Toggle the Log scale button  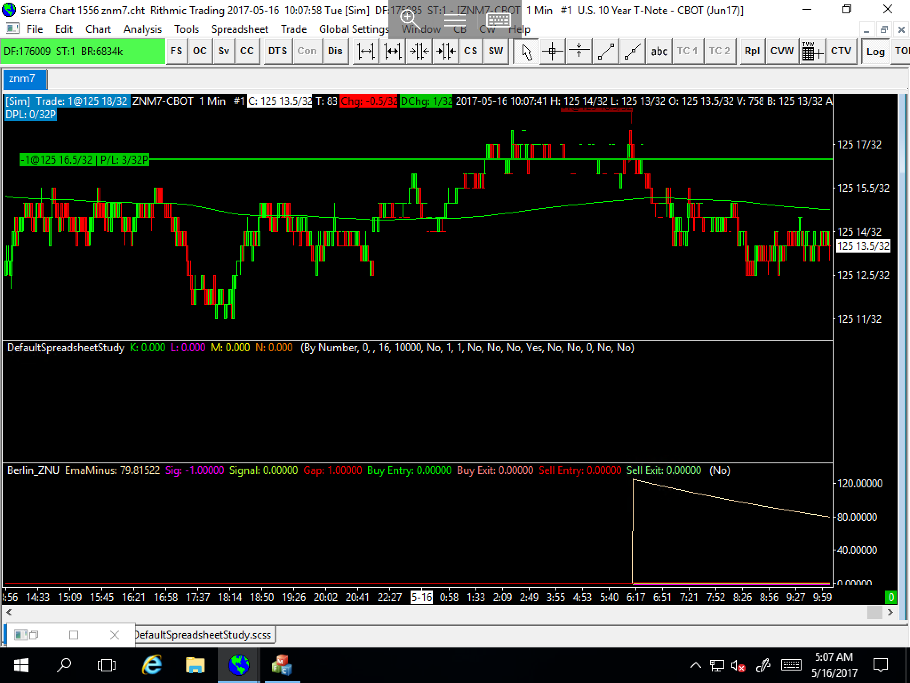coord(875,52)
